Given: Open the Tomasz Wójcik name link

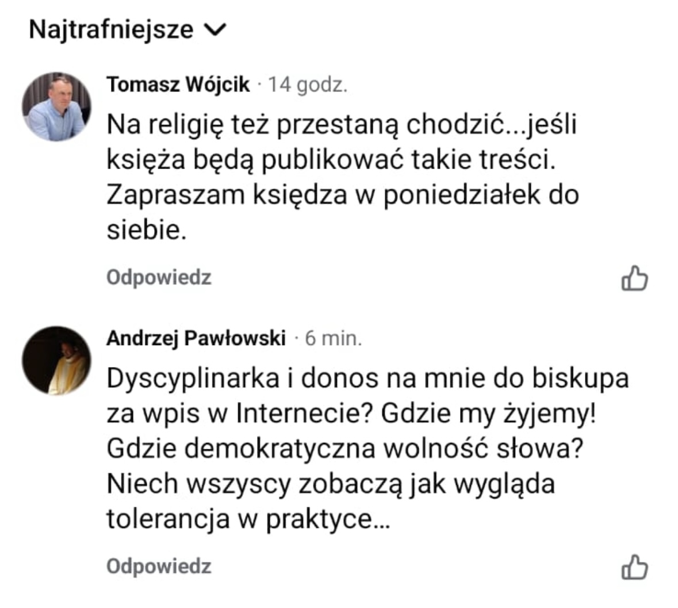Looking at the screenshot, I should pyautogui.click(x=178, y=85).
